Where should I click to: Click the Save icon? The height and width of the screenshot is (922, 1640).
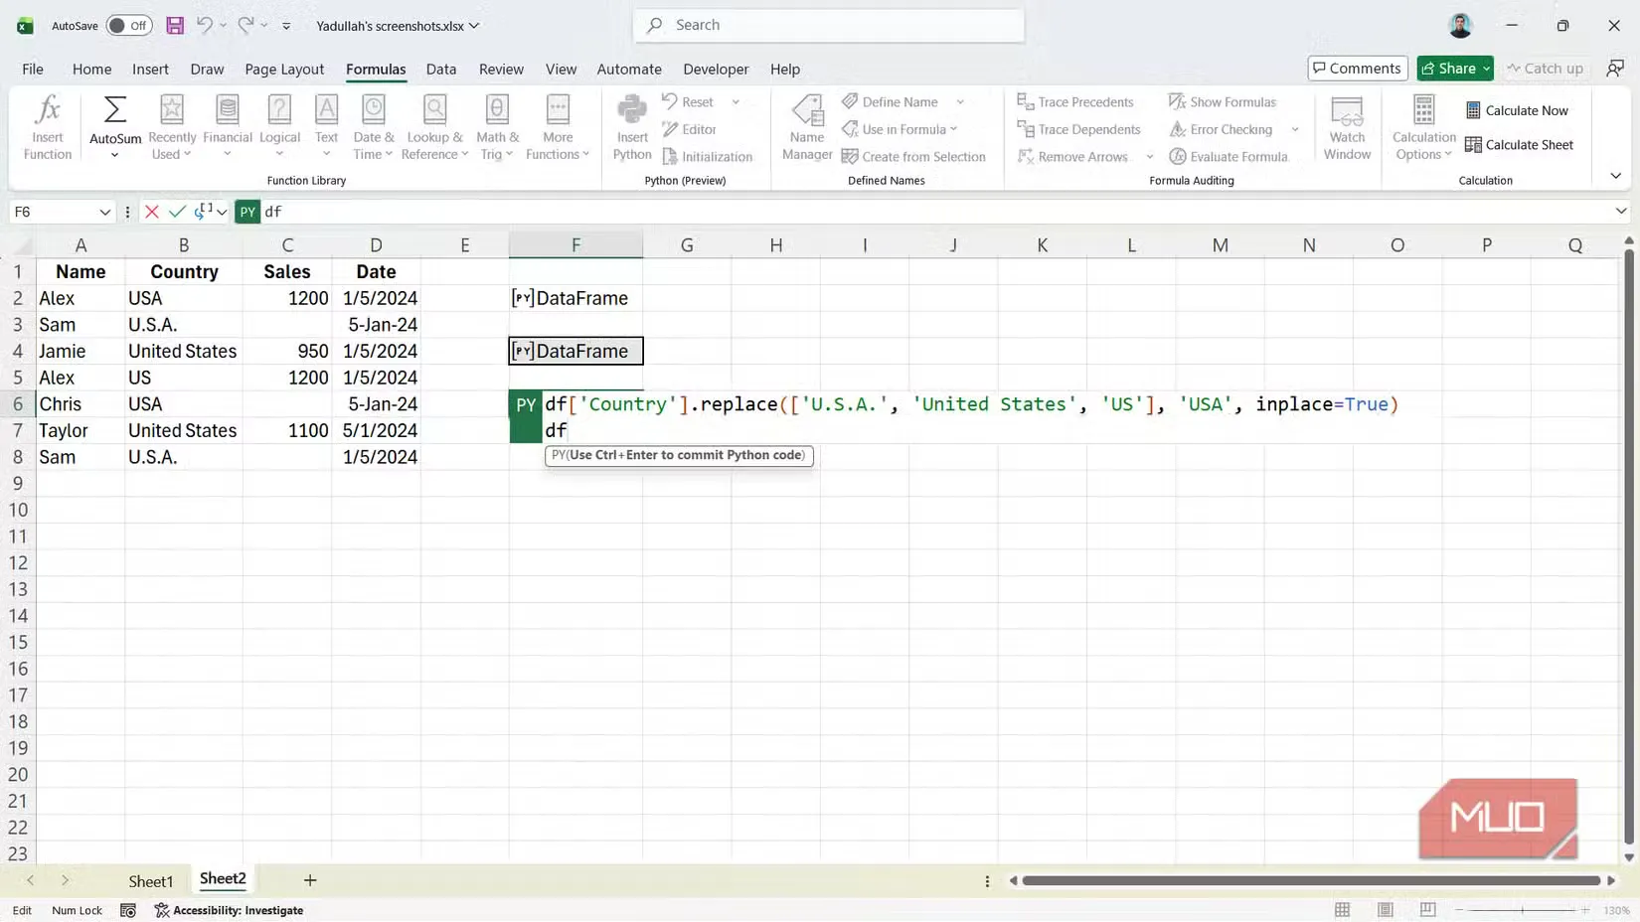pos(175,25)
